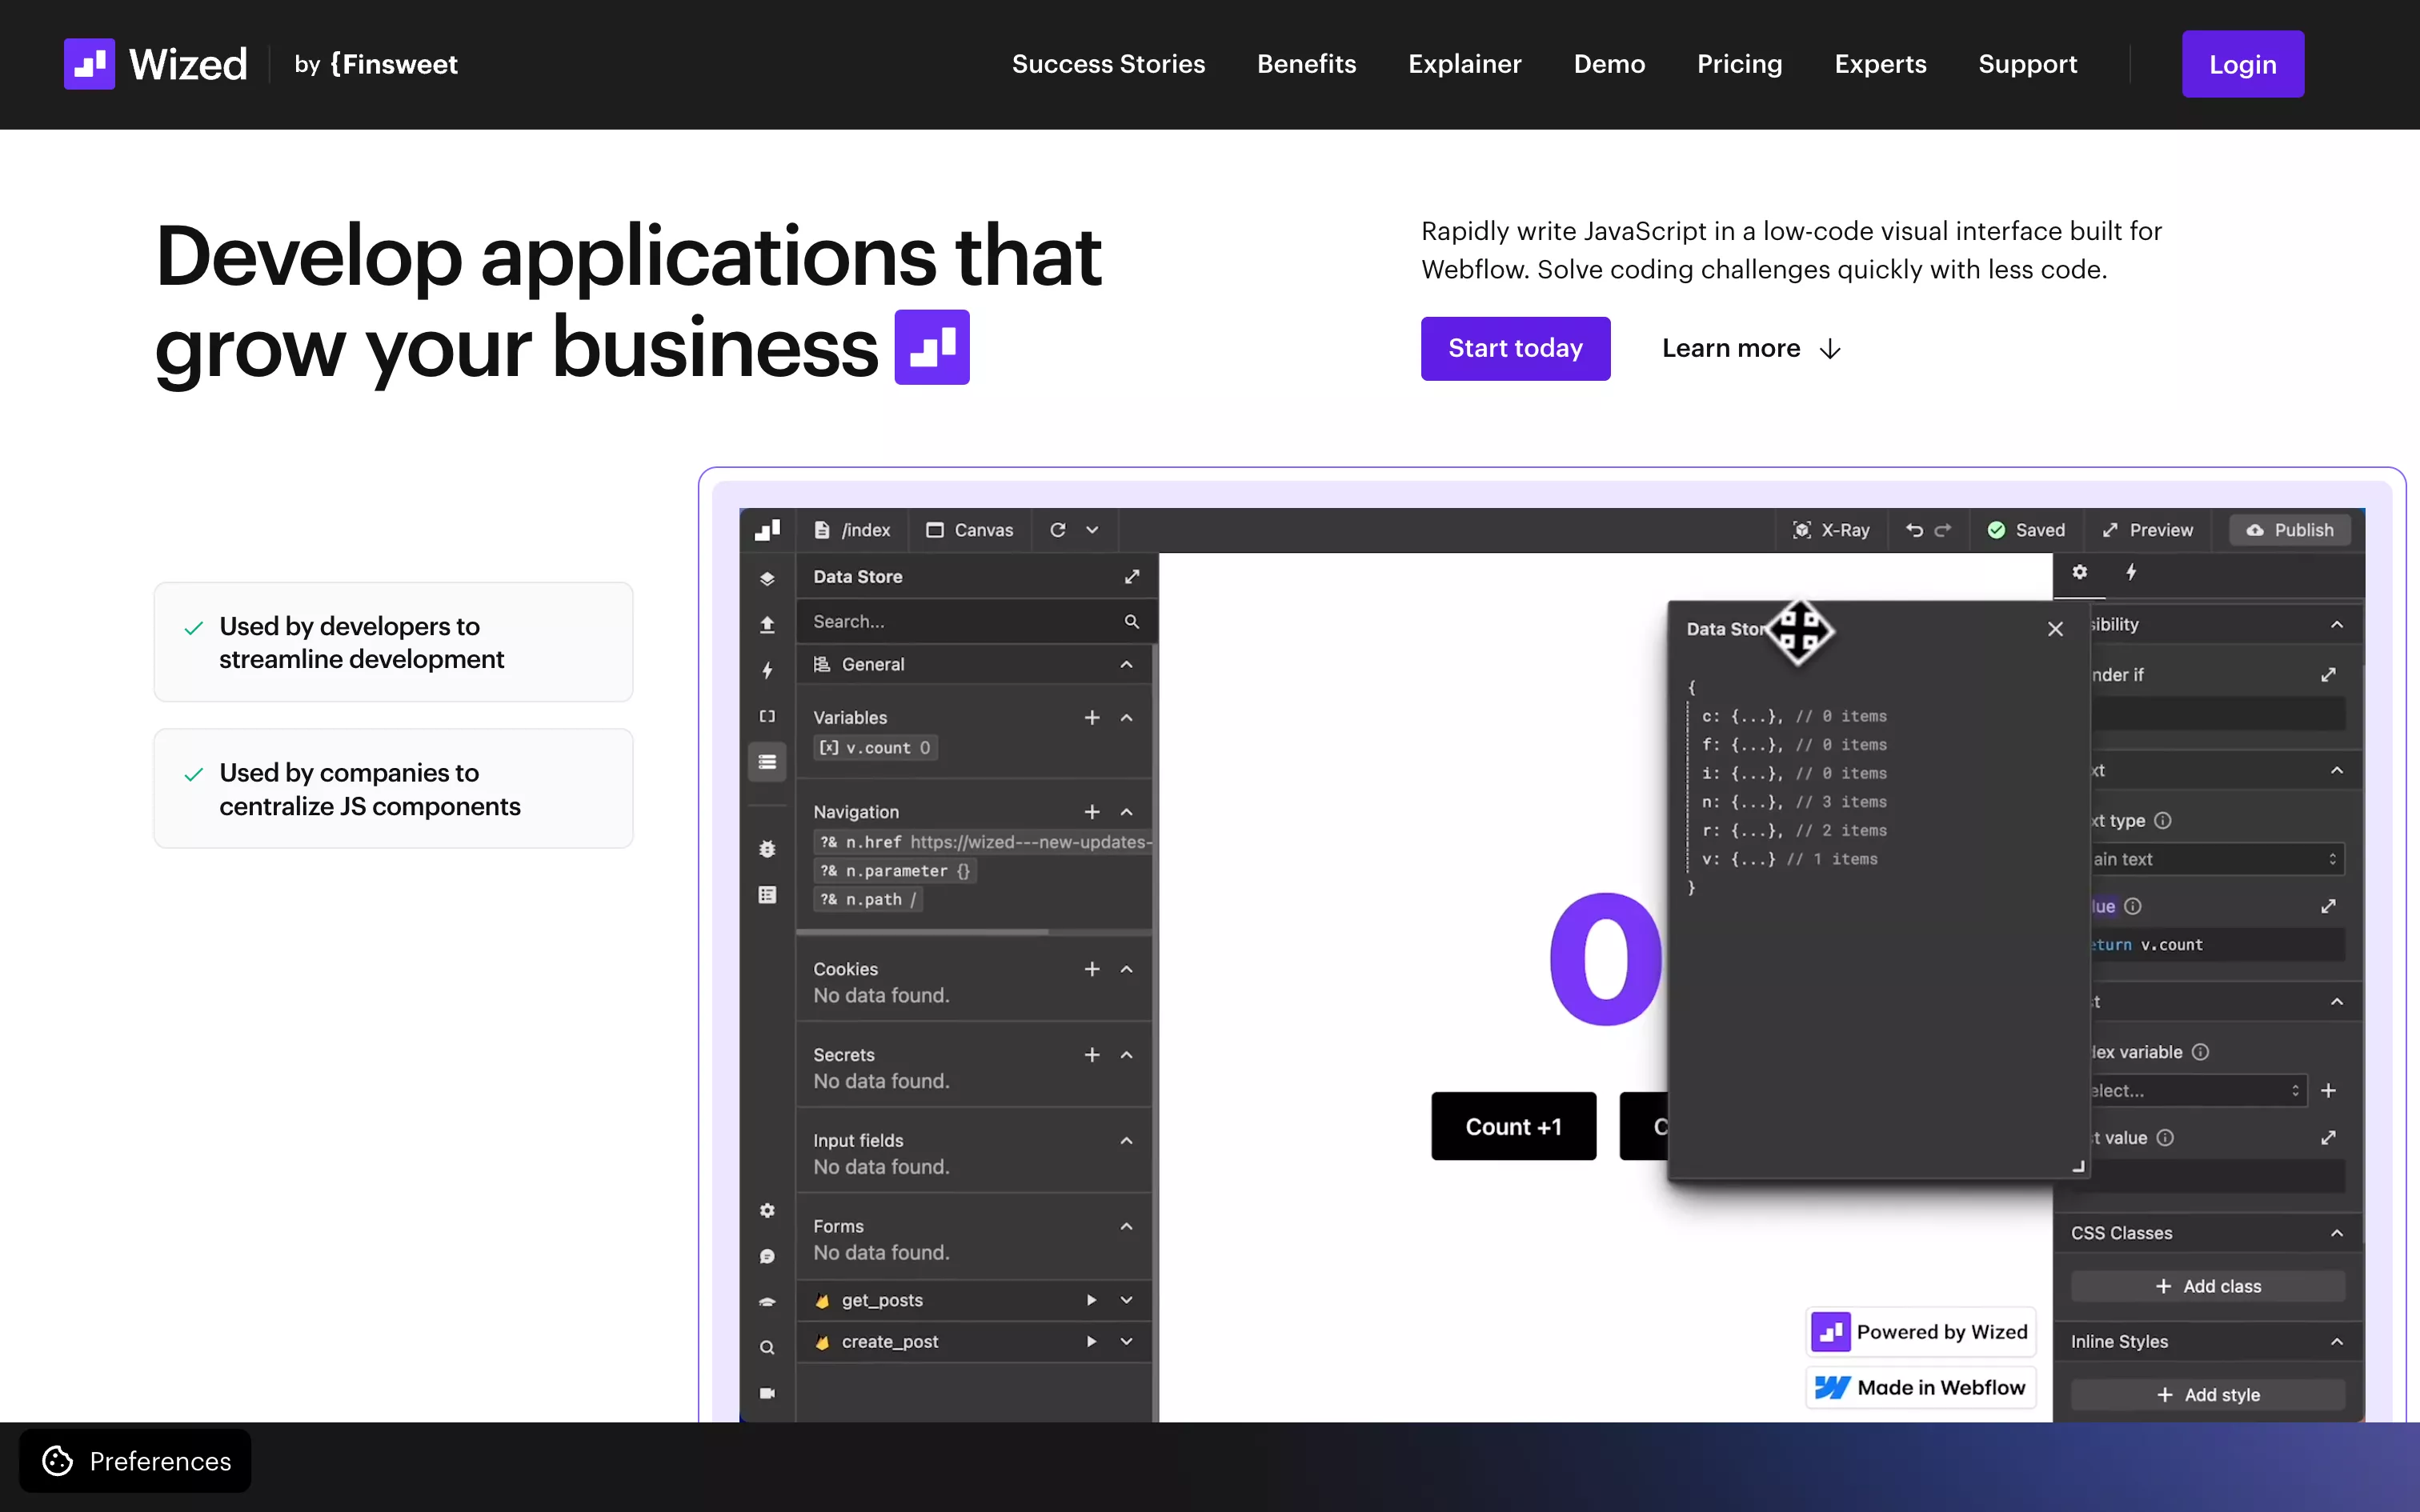Click the Start today button
Image resolution: width=2420 pixels, height=1512 pixels.
[x=1515, y=348]
